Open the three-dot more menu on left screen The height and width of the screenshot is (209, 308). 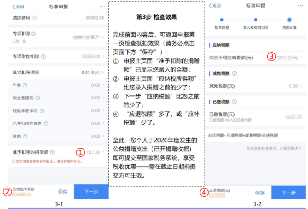click(102, 7)
